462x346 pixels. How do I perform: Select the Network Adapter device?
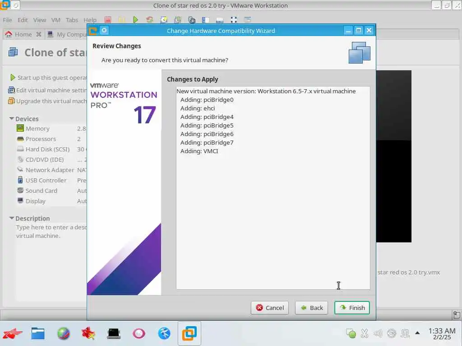point(51,170)
